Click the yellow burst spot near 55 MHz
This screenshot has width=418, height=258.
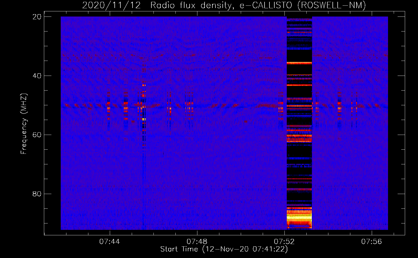[144, 119]
